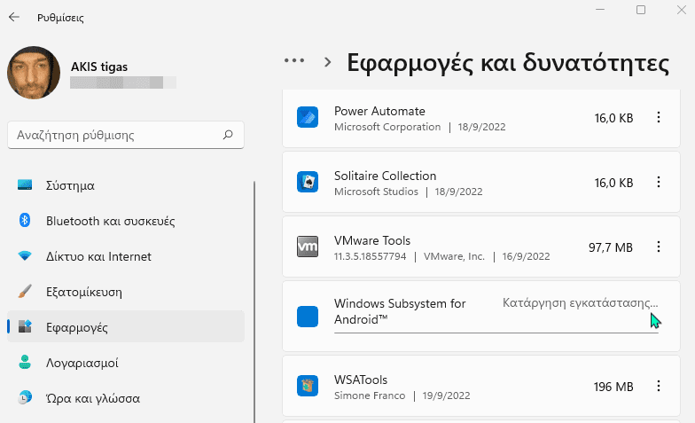Open Bluetooth και συσκευές category
The width and height of the screenshot is (695, 423).
pyautogui.click(x=126, y=221)
